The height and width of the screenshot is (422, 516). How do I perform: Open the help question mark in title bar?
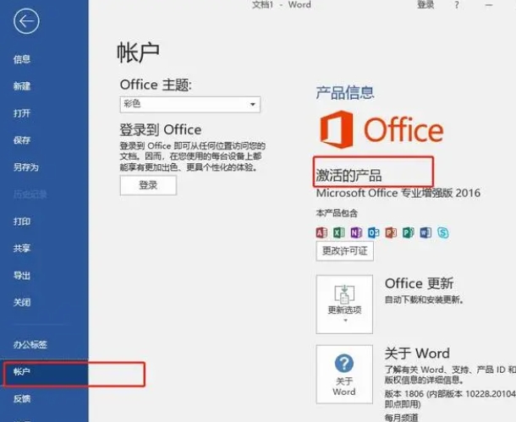(x=457, y=5)
